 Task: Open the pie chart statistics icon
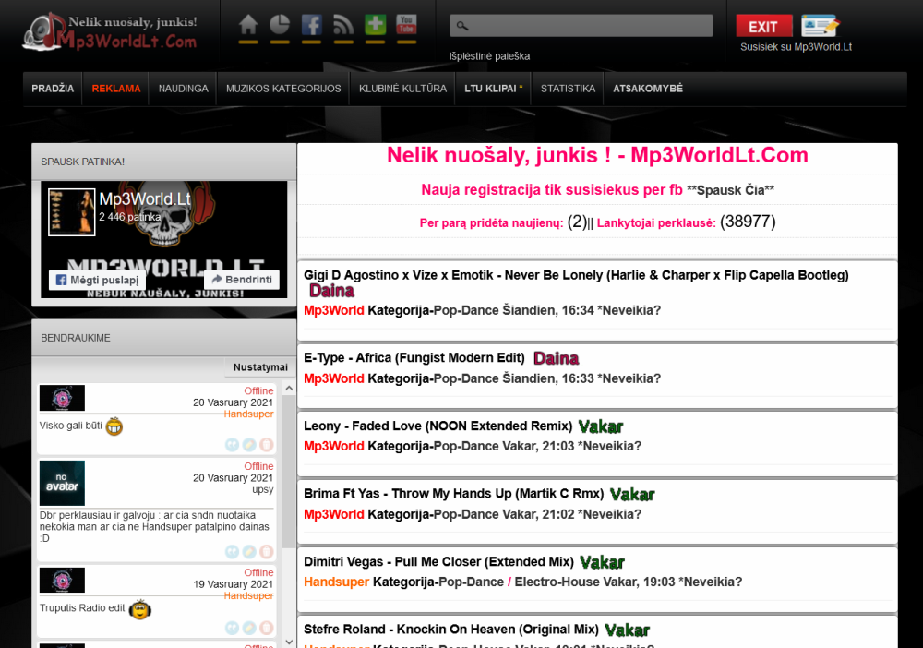click(x=280, y=25)
